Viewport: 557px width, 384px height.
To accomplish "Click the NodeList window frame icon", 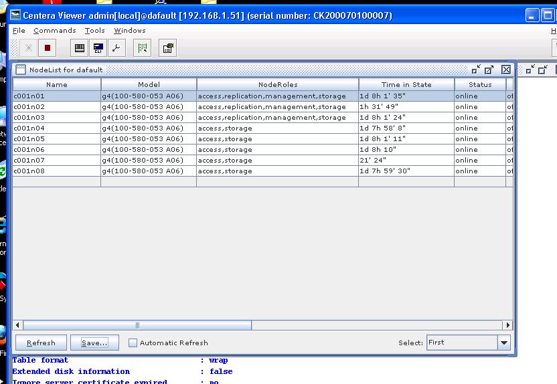I will click(21, 70).
